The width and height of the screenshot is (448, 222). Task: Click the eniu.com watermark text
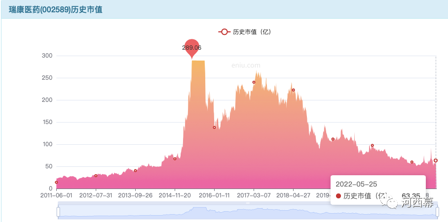point(246,65)
